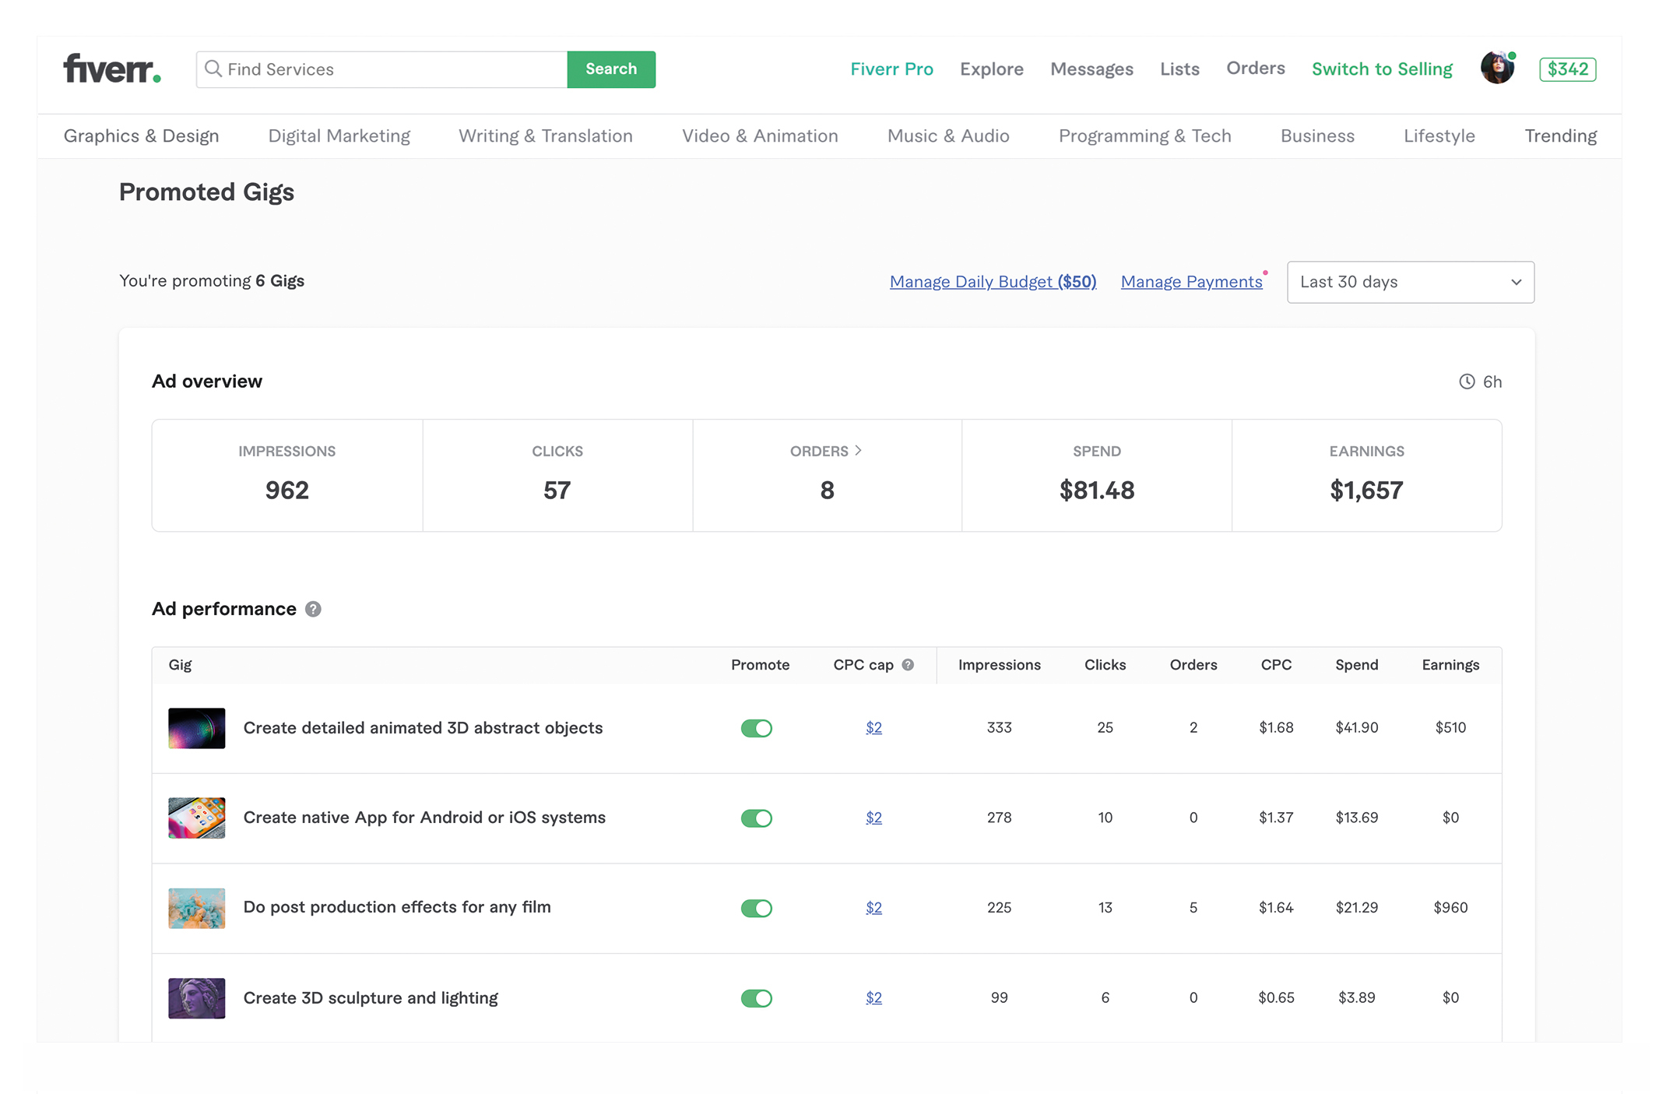Image resolution: width=1659 pixels, height=1094 pixels.
Task: Open the Graphics & Design category menu
Action: point(141,135)
